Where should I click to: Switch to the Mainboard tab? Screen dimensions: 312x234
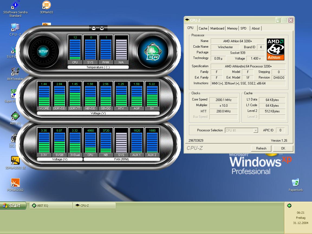click(x=217, y=28)
